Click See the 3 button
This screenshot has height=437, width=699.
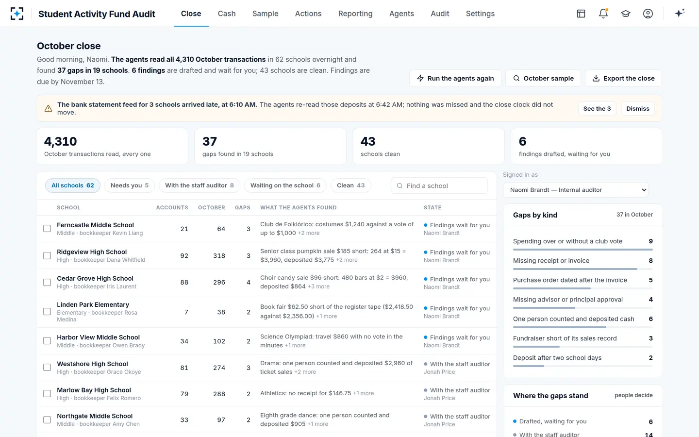pyautogui.click(x=597, y=109)
